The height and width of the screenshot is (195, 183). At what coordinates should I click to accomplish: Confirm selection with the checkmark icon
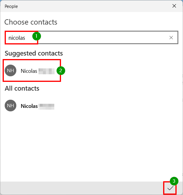pyautogui.click(x=170, y=188)
